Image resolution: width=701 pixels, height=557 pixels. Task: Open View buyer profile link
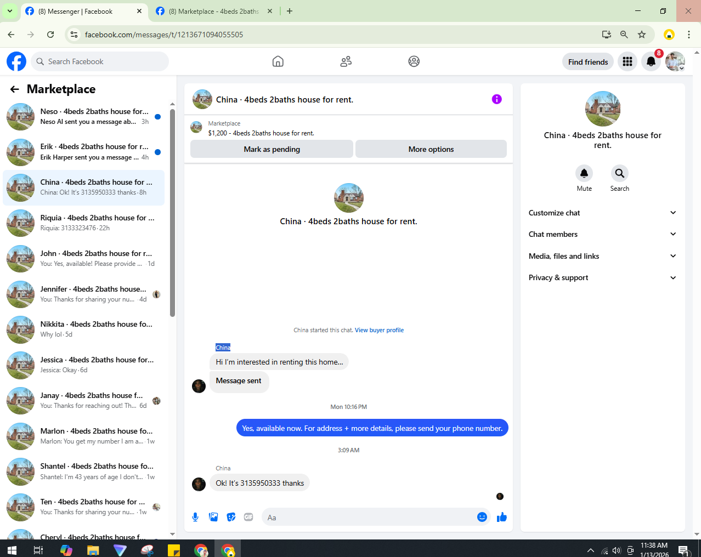coord(379,330)
